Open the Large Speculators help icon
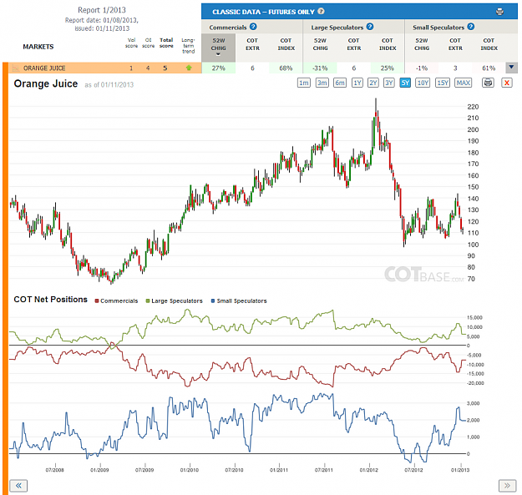 370,27
